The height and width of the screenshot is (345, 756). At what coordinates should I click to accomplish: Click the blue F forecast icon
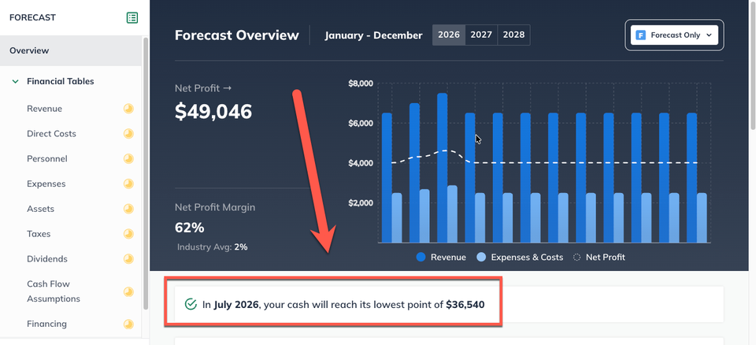pos(641,35)
